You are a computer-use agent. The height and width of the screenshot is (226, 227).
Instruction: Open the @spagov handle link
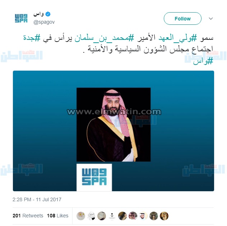click(44, 22)
